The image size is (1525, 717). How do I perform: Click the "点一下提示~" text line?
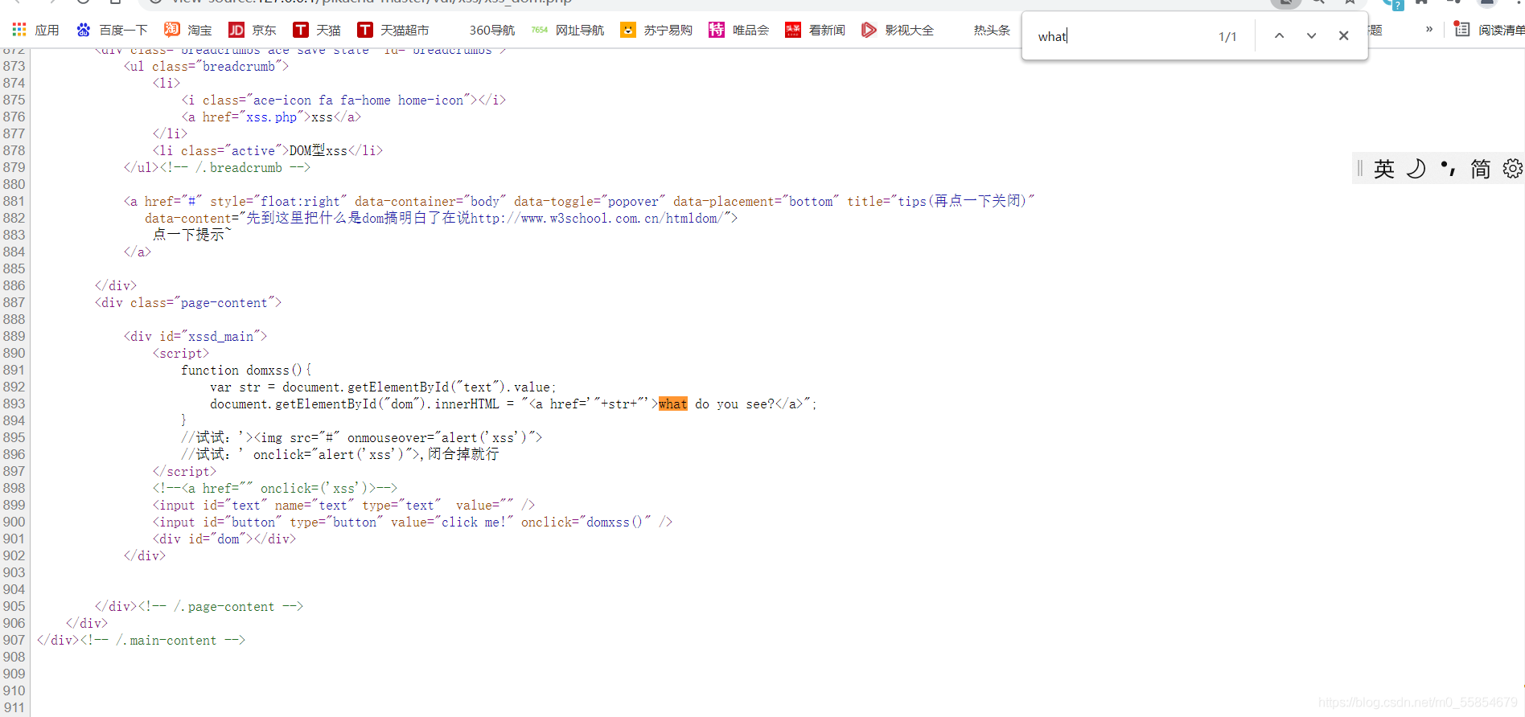[191, 235]
